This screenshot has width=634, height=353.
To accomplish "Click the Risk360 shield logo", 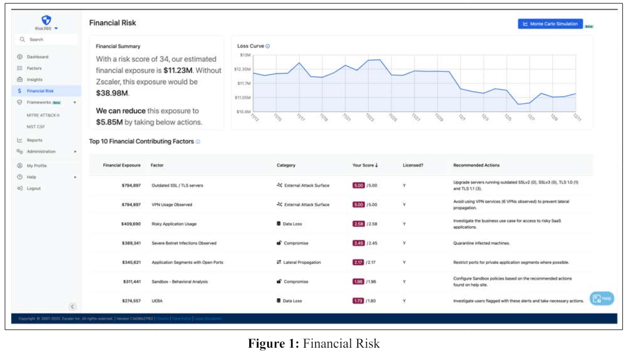I will pyautogui.click(x=46, y=20).
